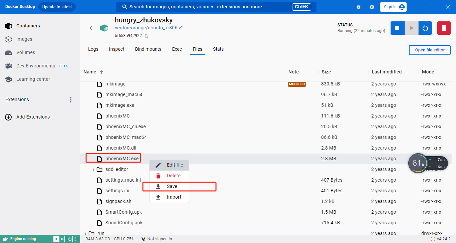The image size is (456, 243).
Task: Pause engine via status bar pause icon
Action: pyautogui.click(x=62, y=239)
